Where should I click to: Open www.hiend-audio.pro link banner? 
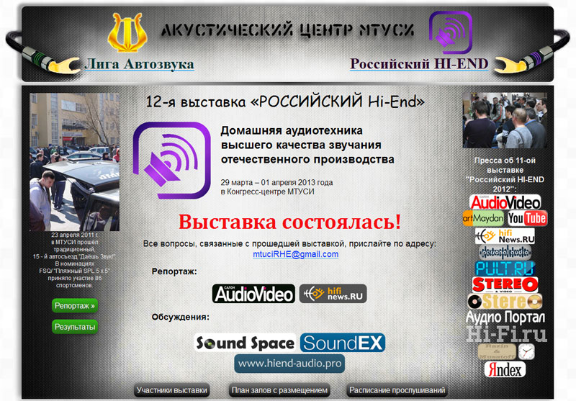[x=289, y=364]
